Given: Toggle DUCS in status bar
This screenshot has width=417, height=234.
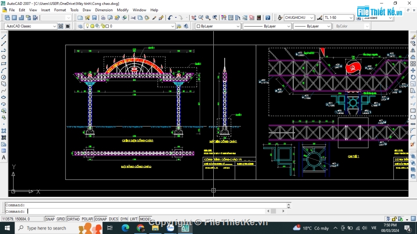Looking at the screenshot, I should [x=113, y=219].
